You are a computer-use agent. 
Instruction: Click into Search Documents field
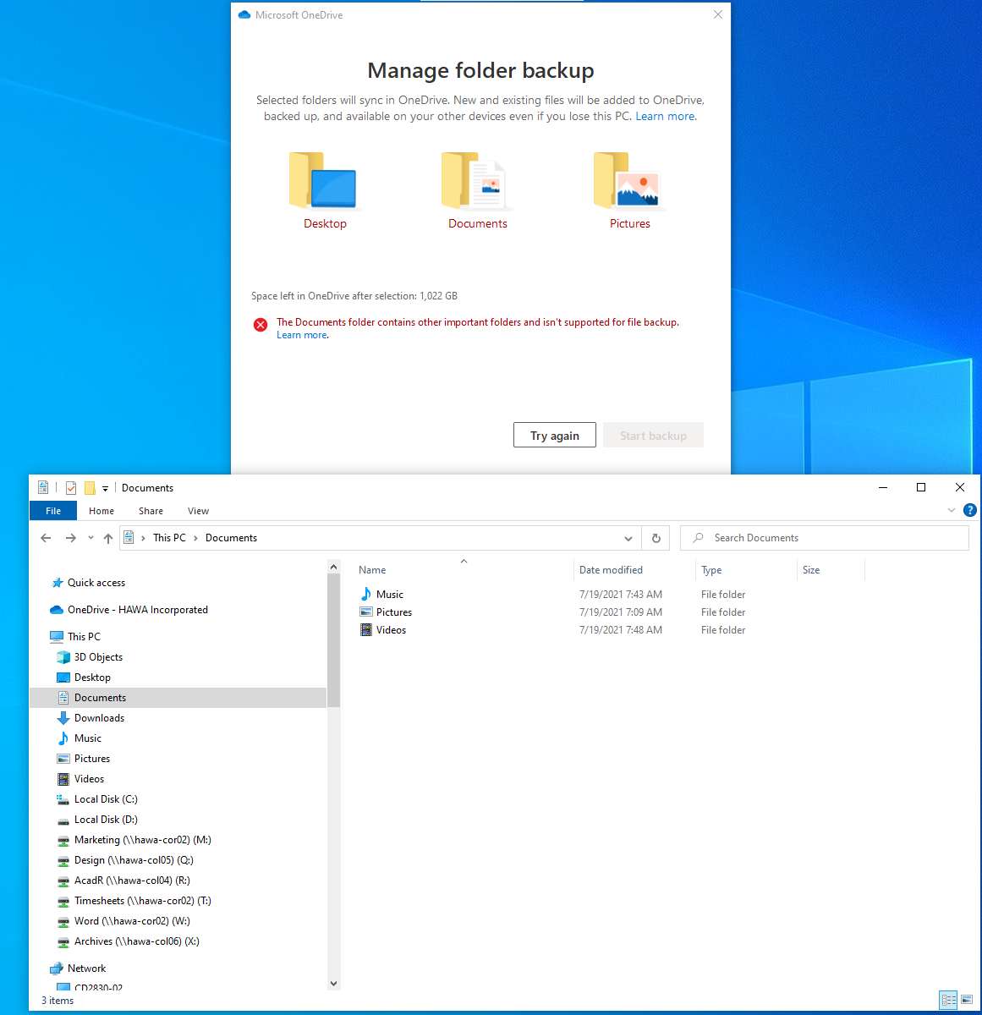pyautogui.click(x=825, y=538)
